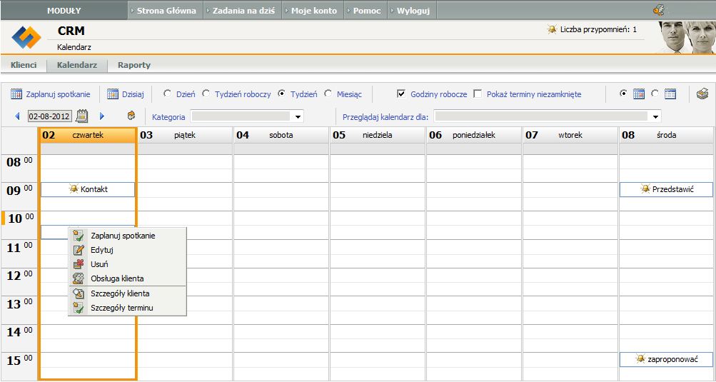Click Wyloguj to log out
This screenshot has height=382, width=716.
(412, 11)
